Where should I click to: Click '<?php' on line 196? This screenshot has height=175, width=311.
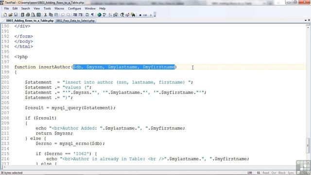21,57
